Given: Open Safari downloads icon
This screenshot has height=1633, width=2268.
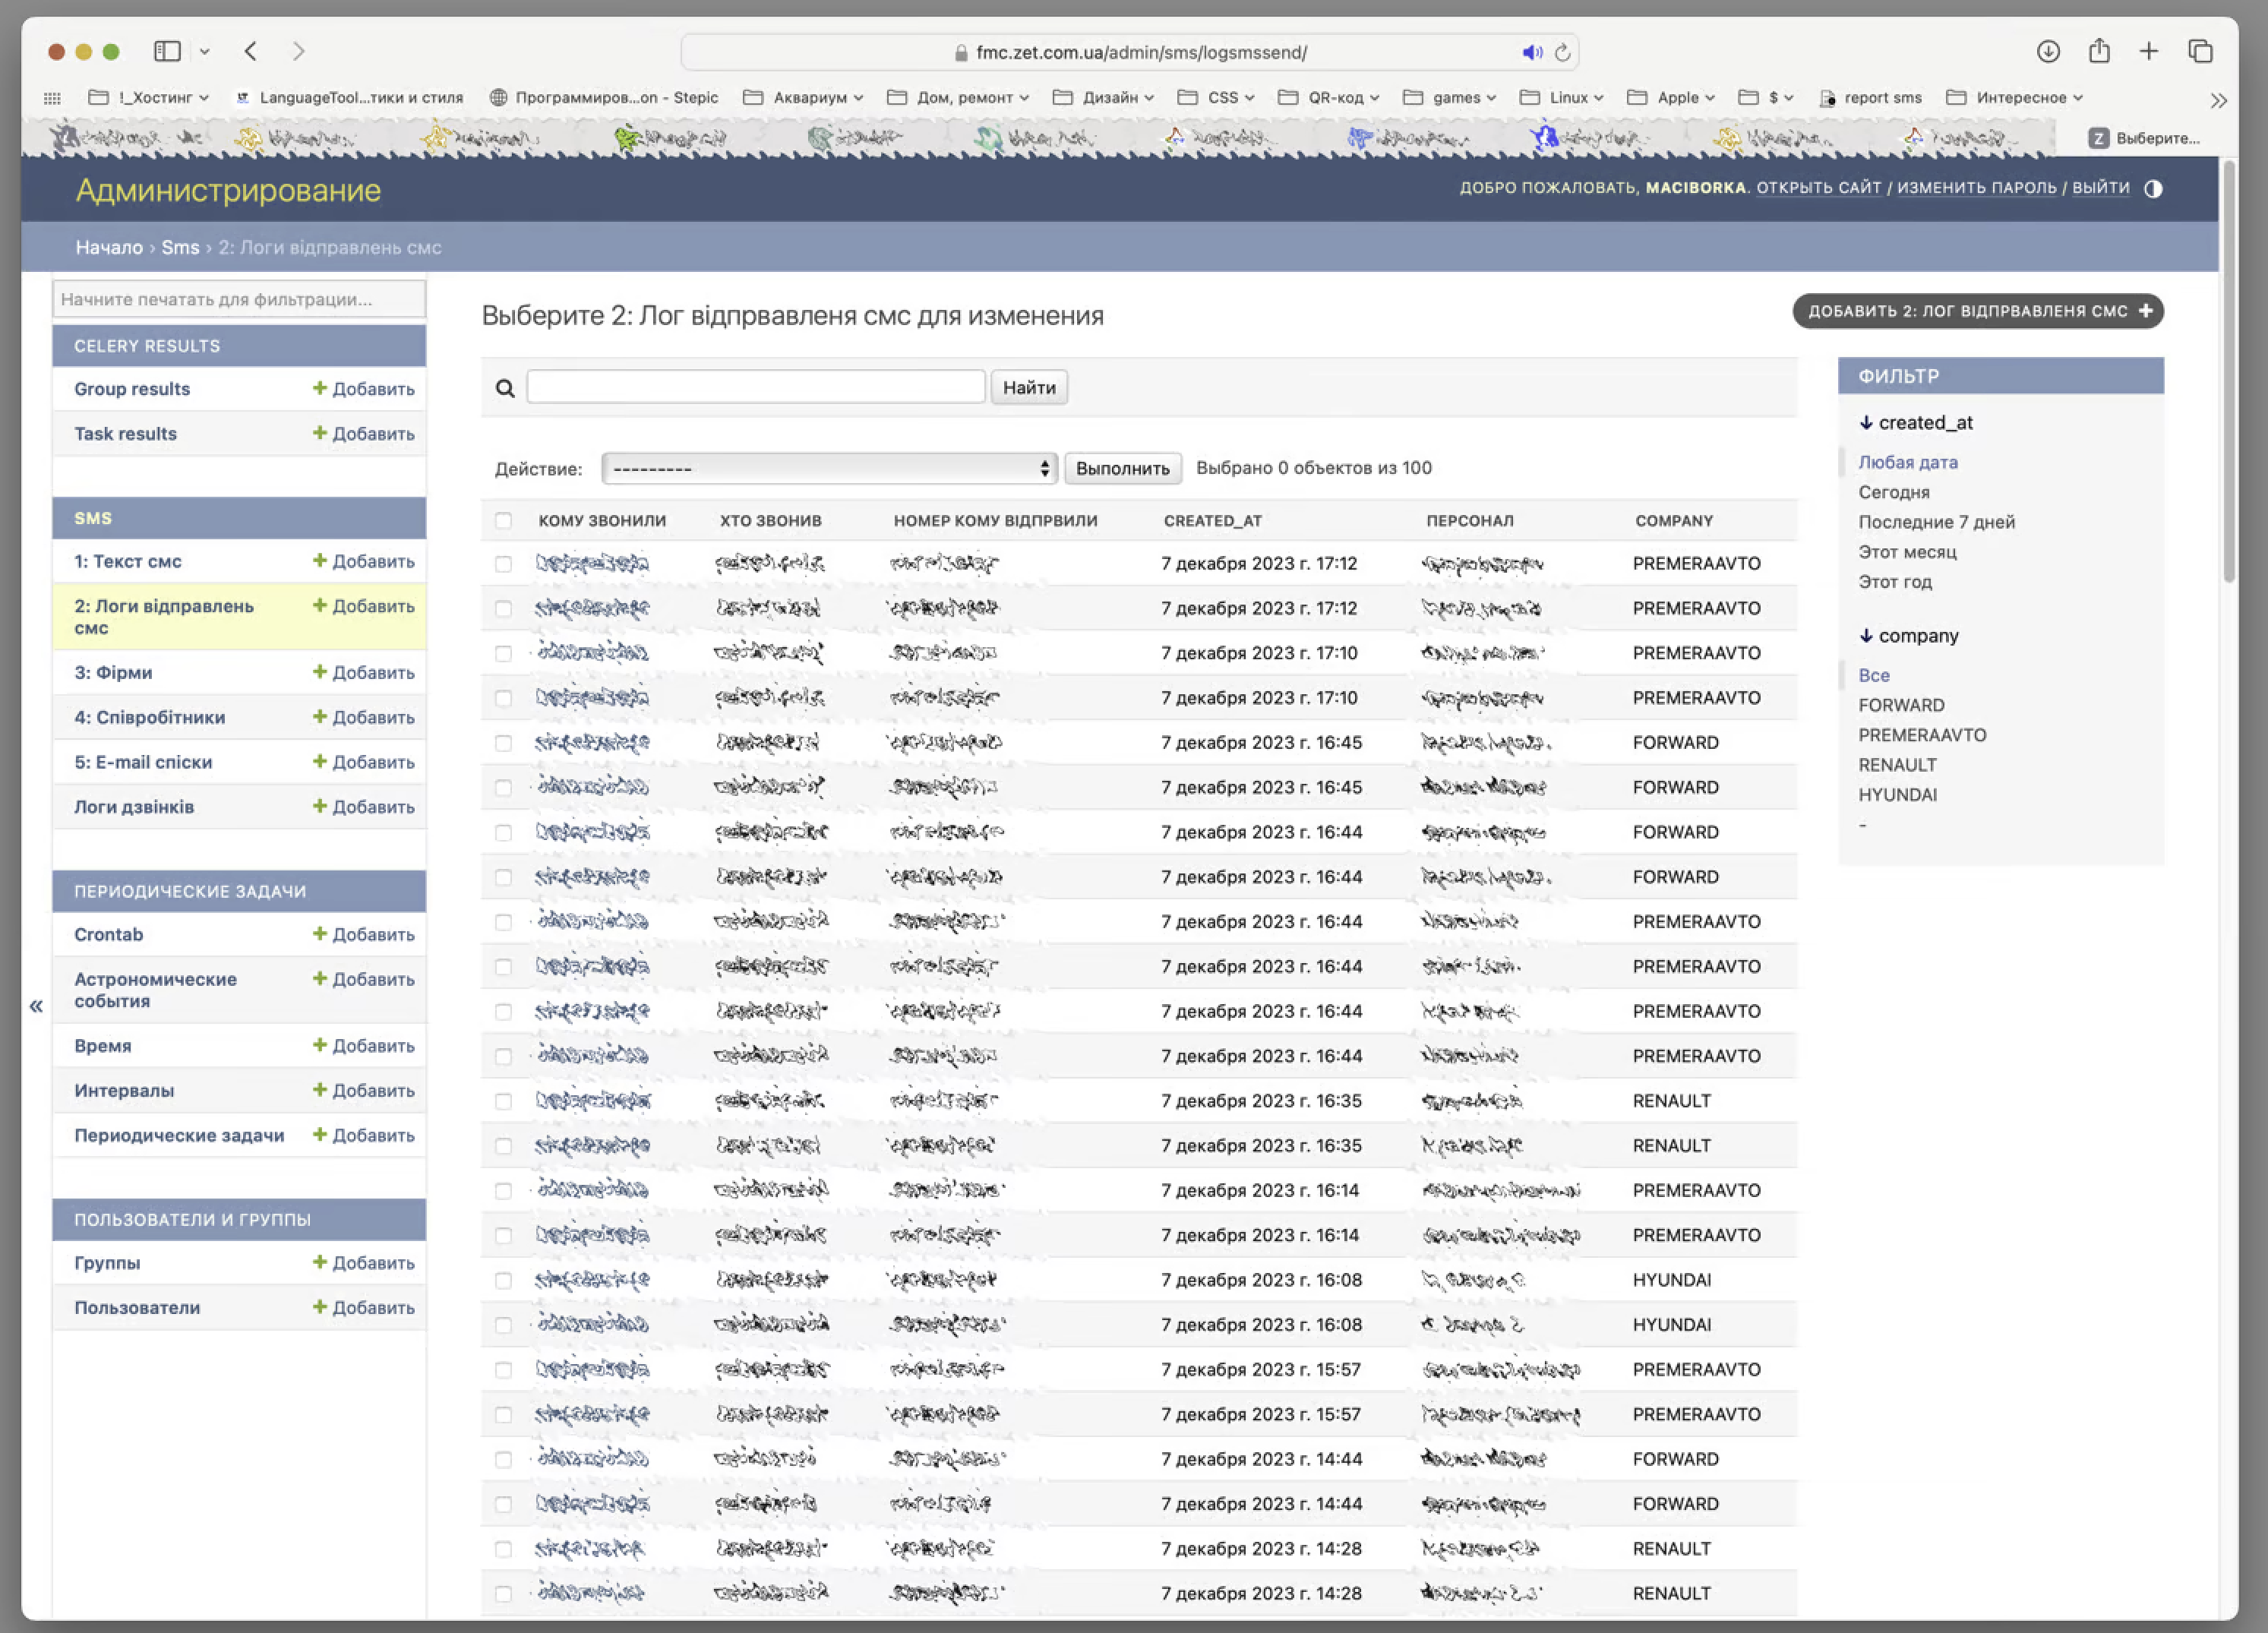Looking at the screenshot, I should pos(2048,51).
